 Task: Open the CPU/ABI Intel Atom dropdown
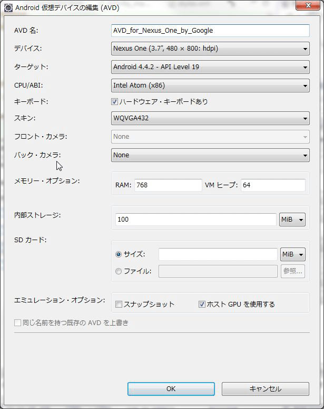coord(210,85)
